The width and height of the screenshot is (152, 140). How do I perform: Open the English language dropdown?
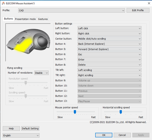pos(21,135)
